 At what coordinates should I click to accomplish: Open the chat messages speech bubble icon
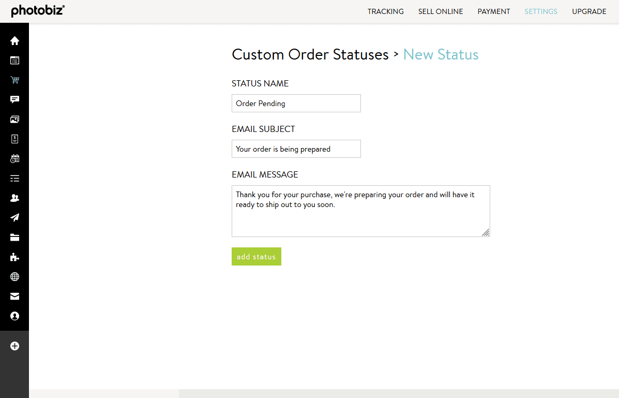click(14, 99)
